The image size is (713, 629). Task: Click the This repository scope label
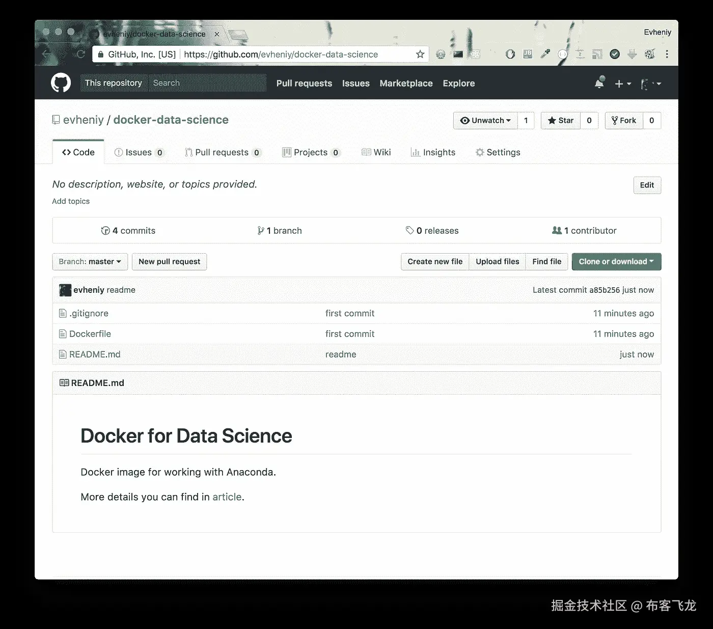click(x=114, y=83)
